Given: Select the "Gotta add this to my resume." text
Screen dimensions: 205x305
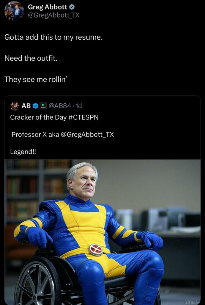Looking at the screenshot, I should click(53, 37).
